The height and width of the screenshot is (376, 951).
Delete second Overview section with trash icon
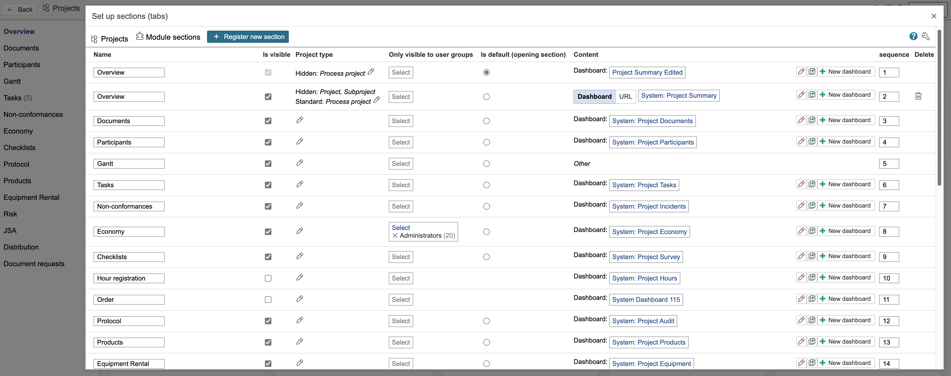click(x=918, y=96)
